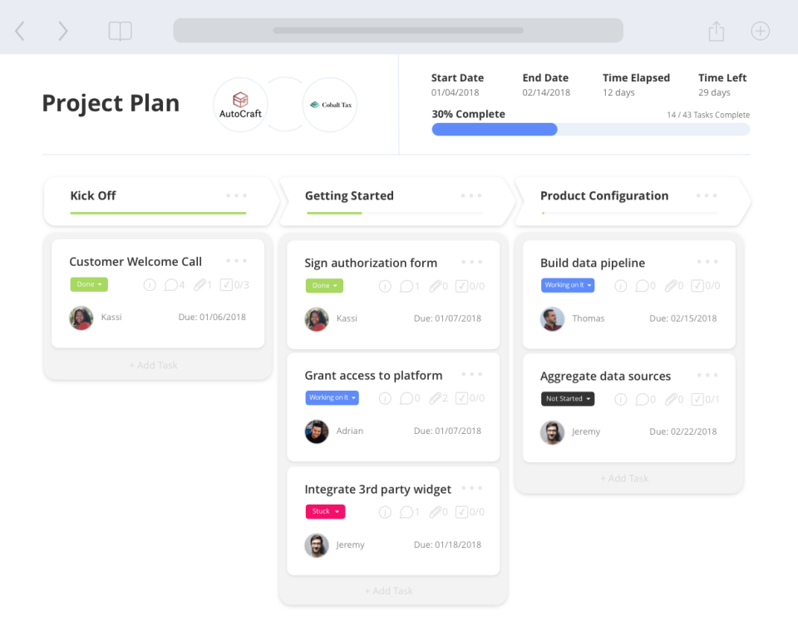Open comments on Sign authorization form
Viewport: 798px width, 626px height.
(410, 287)
